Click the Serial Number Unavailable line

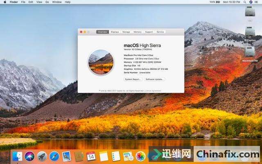point(137,73)
